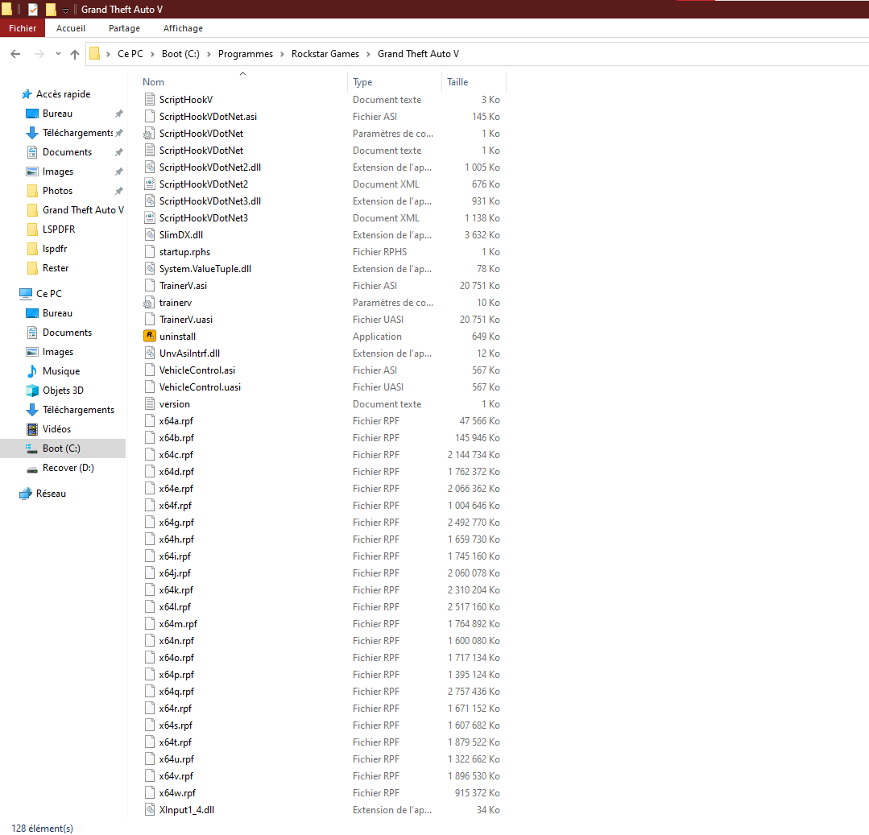
Task: Switch to the Accueil ribbon tab
Action: click(x=71, y=28)
